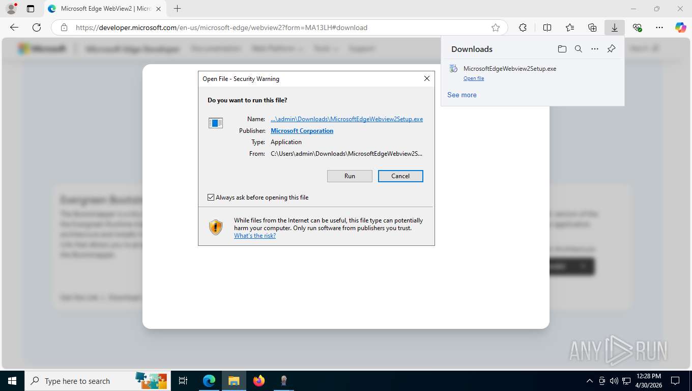692x391 pixels.
Task: Open the volume speaker tray icon
Action: 614,381
